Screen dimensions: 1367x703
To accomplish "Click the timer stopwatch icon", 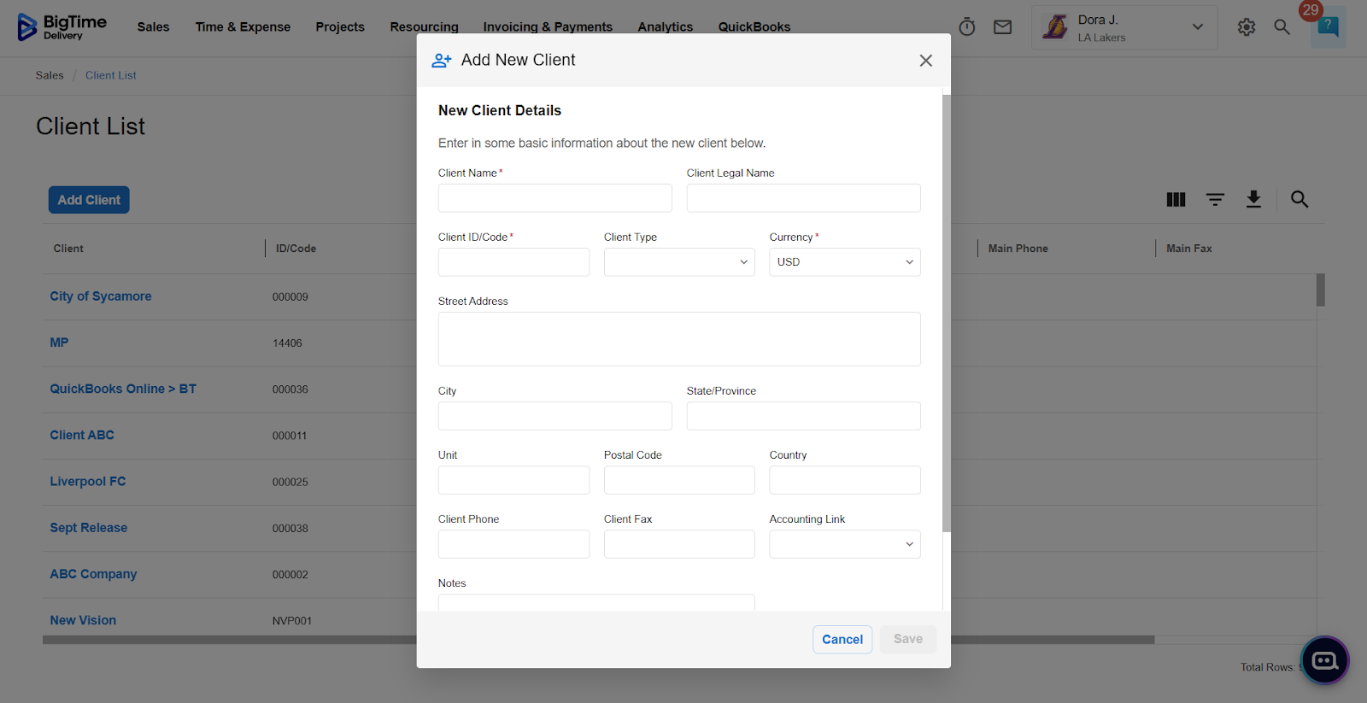I will tap(967, 27).
